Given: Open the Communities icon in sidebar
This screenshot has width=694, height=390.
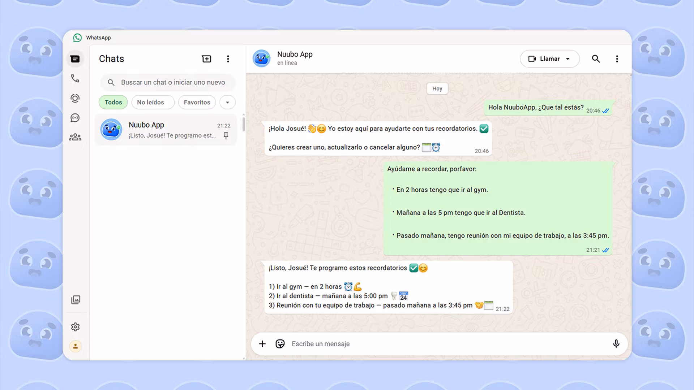Looking at the screenshot, I should pyautogui.click(x=75, y=137).
